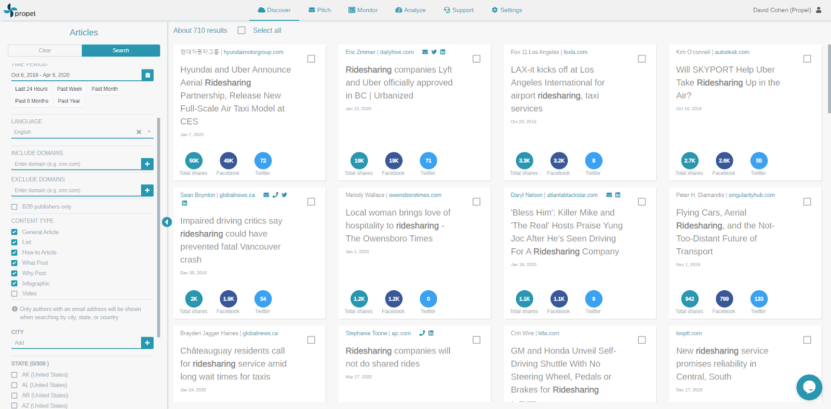Click the 49K Facebook shares badge
The height and width of the screenshot is (409, 831).
[x=229, y=161]
